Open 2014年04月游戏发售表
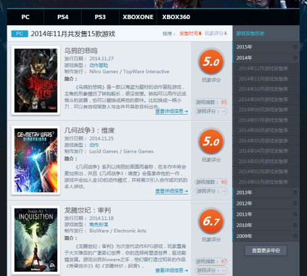The width and height of the screenshot is (307, 276). click(263, 151)
